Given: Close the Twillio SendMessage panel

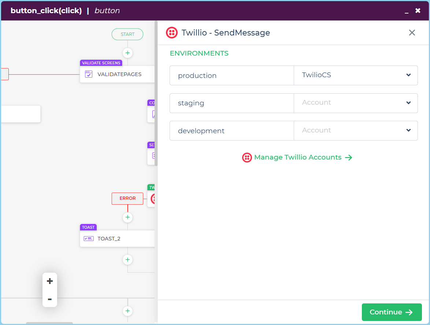Looking at the screenshot, I should (412, 33).
